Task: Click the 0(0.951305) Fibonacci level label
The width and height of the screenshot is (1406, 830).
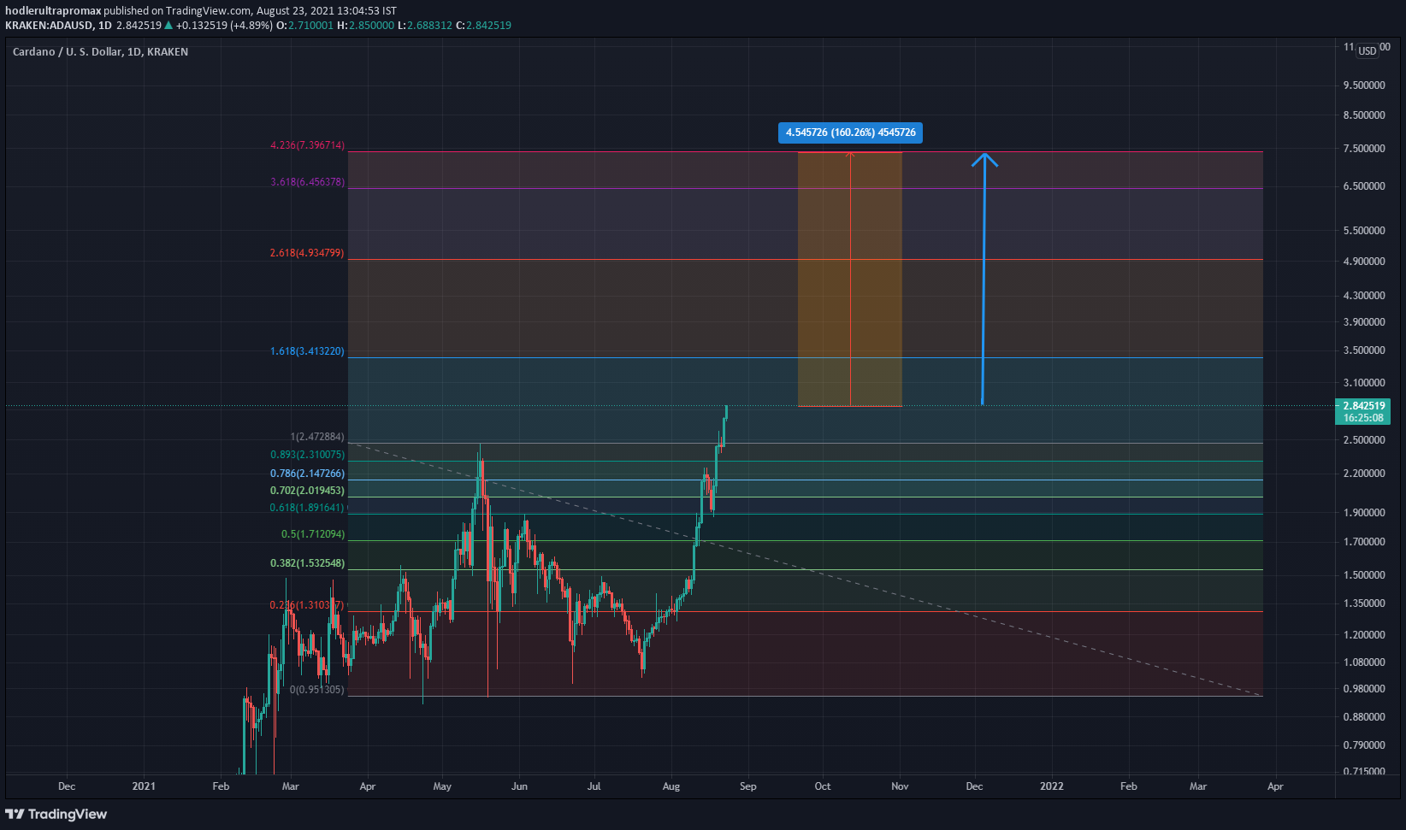Action: [x=317, y=690]
